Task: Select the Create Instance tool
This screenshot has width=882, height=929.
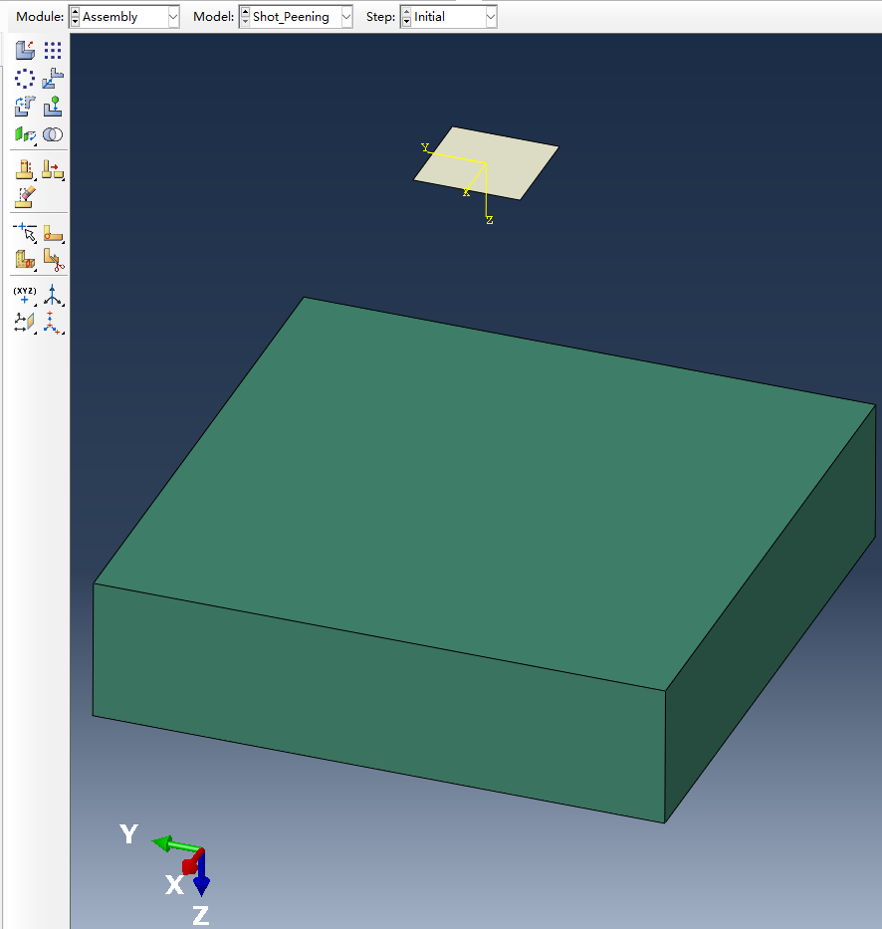Action: click(24, 51)
